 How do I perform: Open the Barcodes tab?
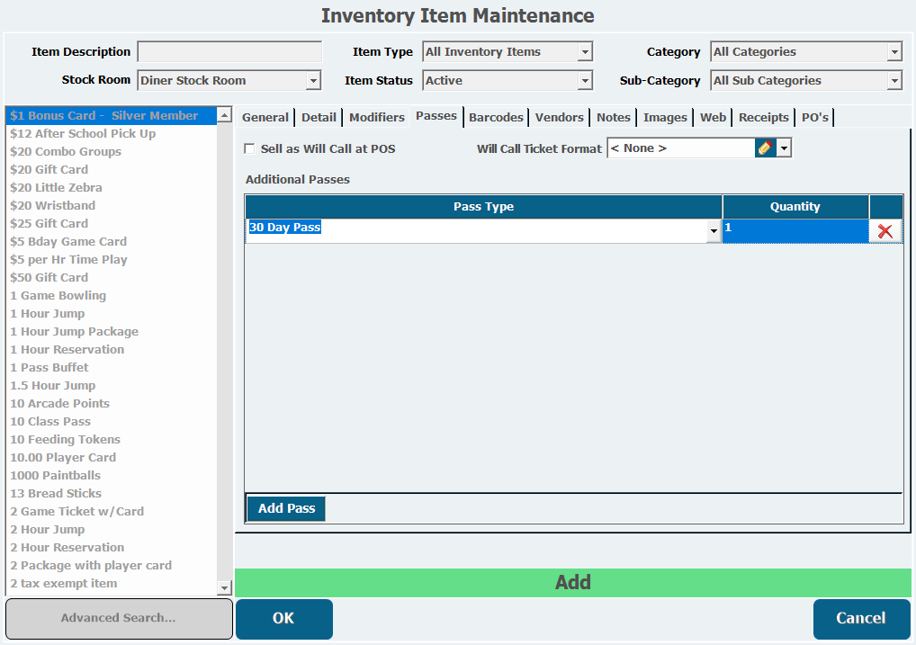[496, 117]
